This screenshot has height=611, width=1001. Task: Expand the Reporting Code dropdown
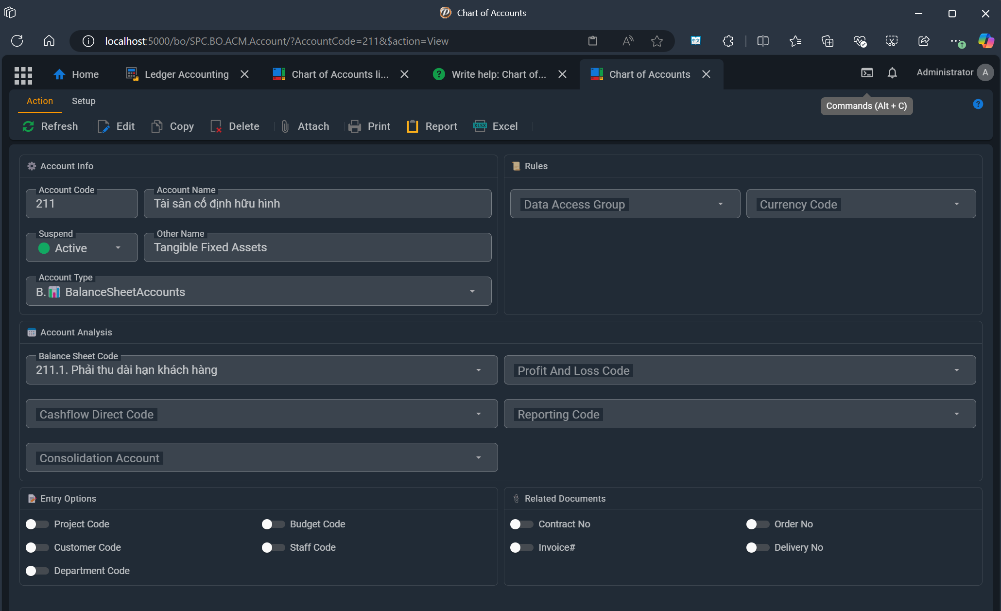tap(740, 414)
